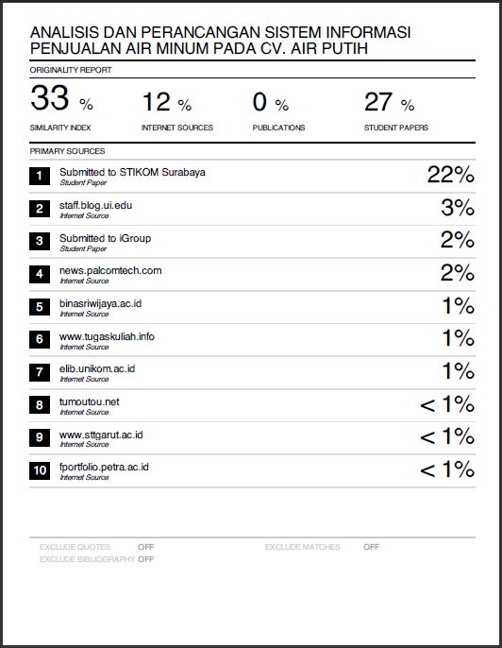Image resolution: width=502 pixels, height=648 pixels.
Task: Click the 22% match for source 1
Action: click(451, 175)
